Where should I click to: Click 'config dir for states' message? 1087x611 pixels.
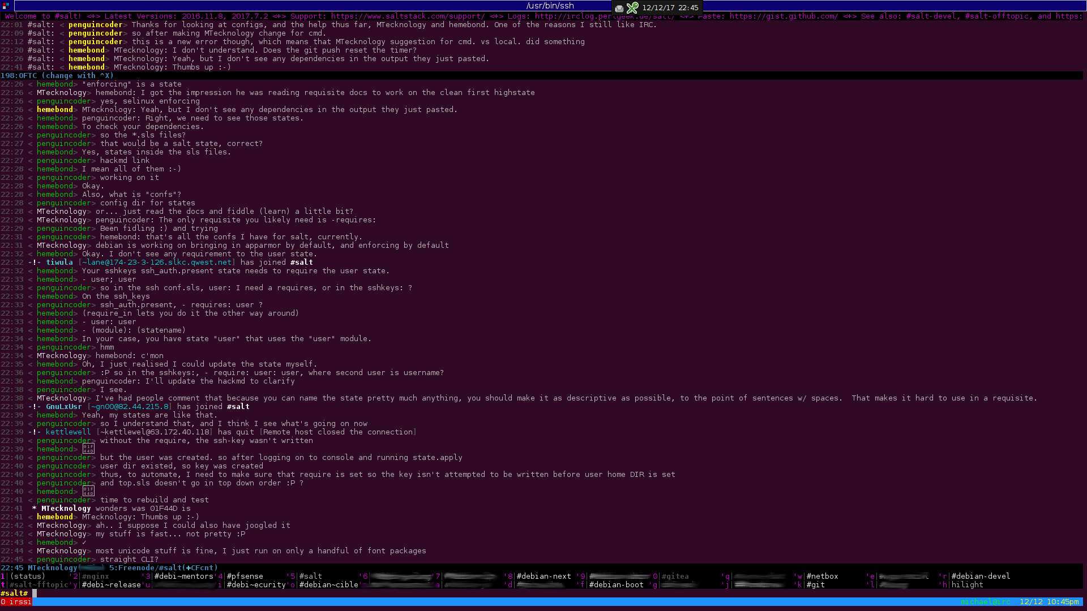click(x=148, y=203)
